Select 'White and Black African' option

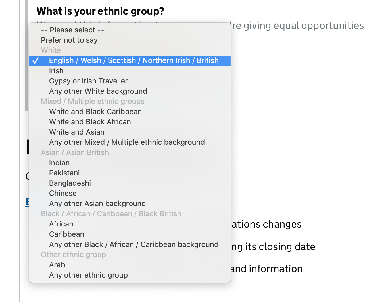pyautogui.click(x=90, y=122)
